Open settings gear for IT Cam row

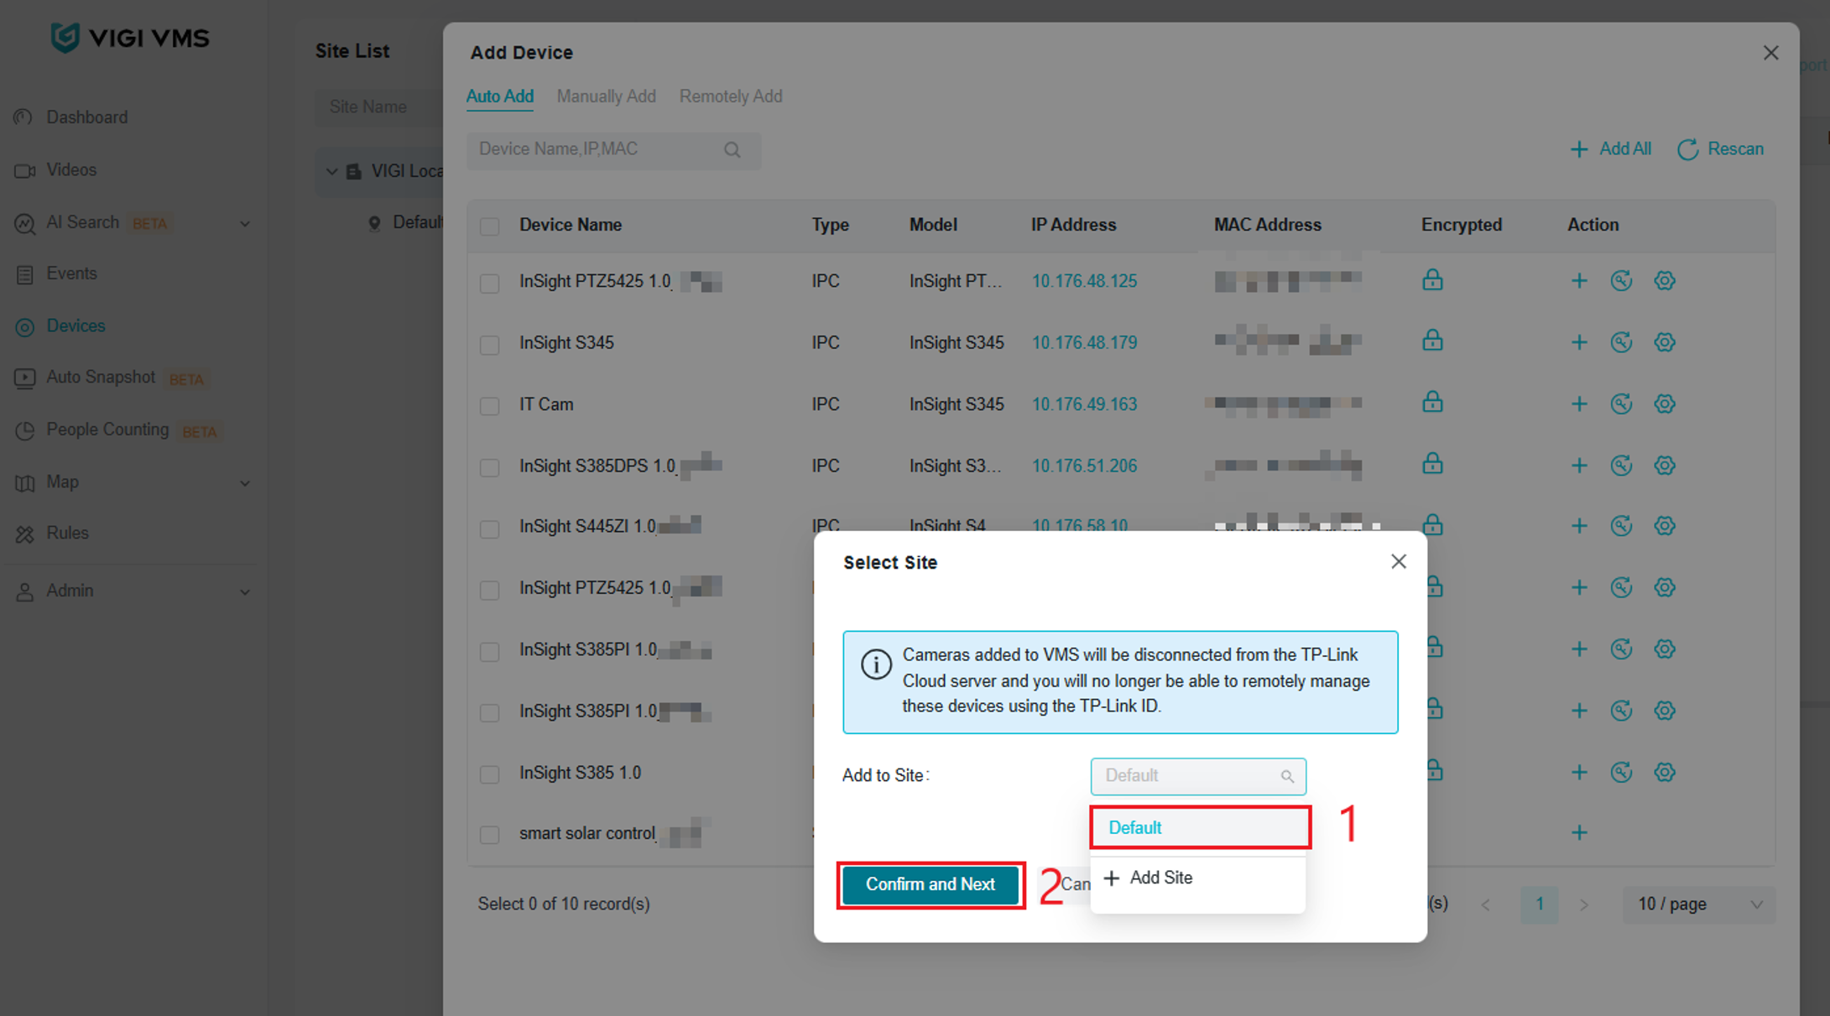1665,404
